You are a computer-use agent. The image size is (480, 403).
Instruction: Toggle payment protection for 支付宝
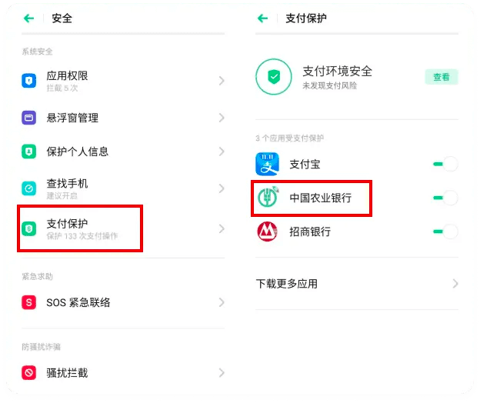(x=445, y=165)
